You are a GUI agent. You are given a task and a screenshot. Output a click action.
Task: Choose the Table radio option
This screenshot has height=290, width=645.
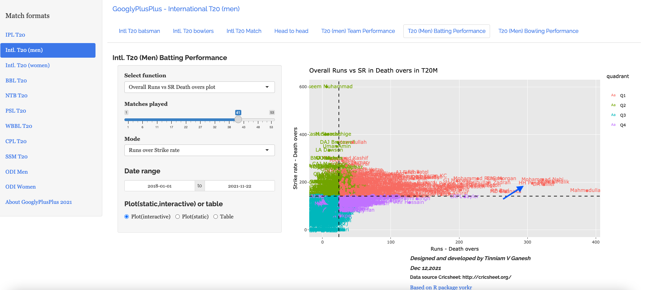click(x=215, y=217)
